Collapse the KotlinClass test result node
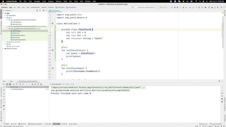Image resolution: width=226 pixels, height=127 pixels. pos(7,87)
